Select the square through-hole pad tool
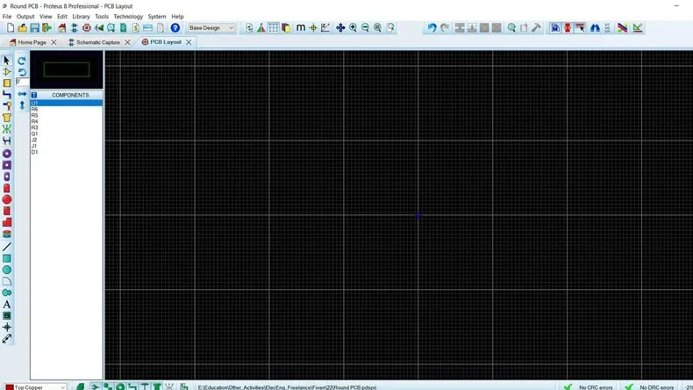The width and height of the screenshot is (693, 390). pyautogui.click(x=7, y=165)
